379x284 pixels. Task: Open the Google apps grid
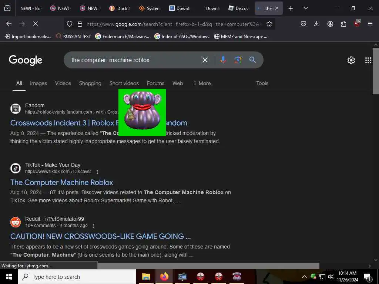tap(368, 60)
